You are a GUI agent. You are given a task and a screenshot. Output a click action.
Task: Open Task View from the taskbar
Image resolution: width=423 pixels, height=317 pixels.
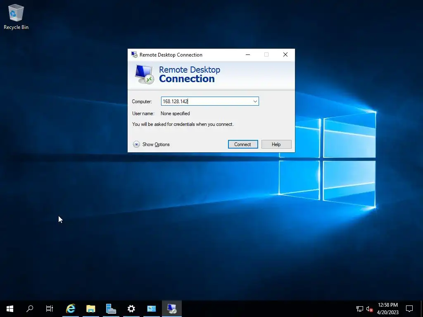[x=50, y=309]
